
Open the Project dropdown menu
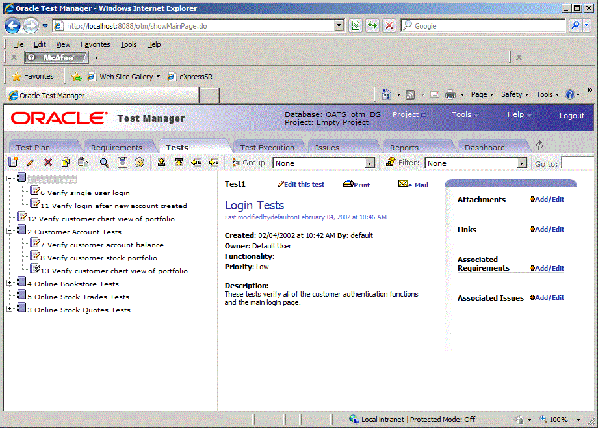click(x=409, y=114)
